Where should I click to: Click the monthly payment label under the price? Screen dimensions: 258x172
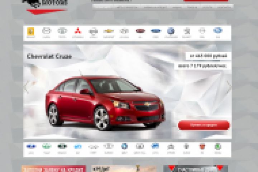click(202, 66)
